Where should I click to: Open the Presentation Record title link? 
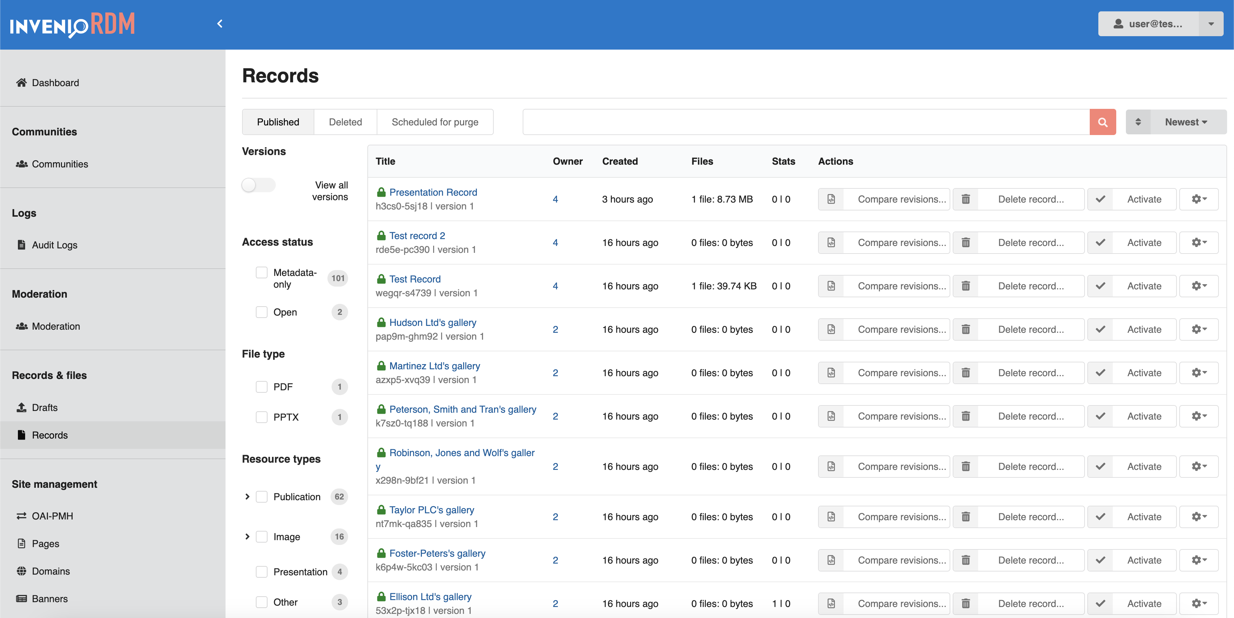pyautogui.click(x=433, y=192)
